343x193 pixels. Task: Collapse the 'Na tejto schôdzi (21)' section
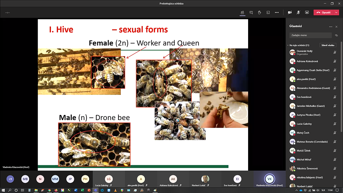pyautogui.click(x=288, y=45)
